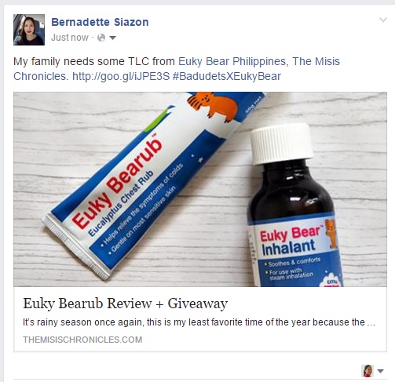Click the white bottle cap in preview
395x389 pixels.
pos(282,143)
